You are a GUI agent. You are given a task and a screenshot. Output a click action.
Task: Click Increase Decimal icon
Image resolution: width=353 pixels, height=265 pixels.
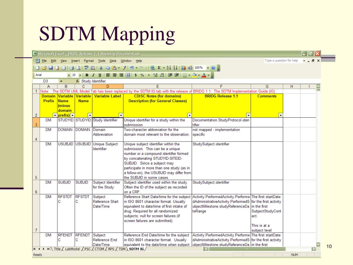tap(155, 75)
